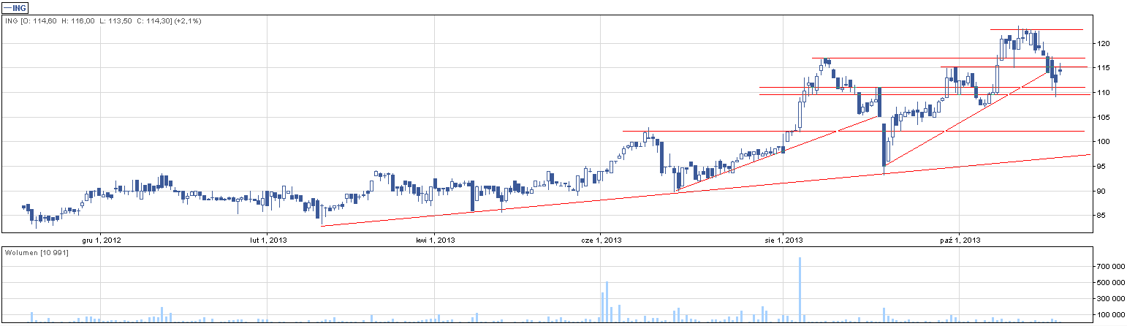Select the short red resistance line at the top

[x=1036, y=29]
